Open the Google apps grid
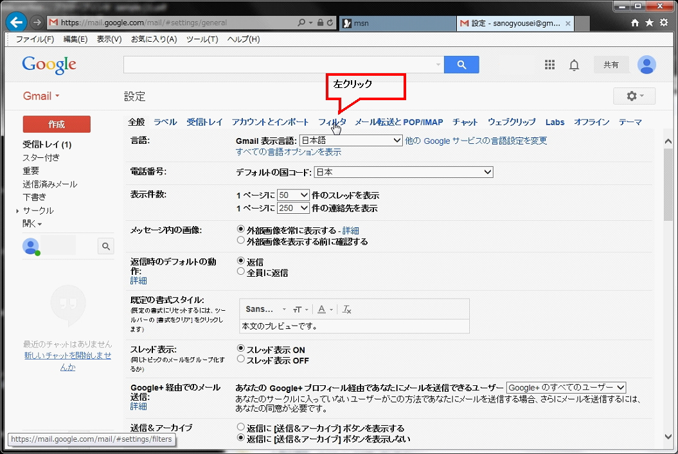Viewport: 678px width, 454px height. click(x=549, y=64)
